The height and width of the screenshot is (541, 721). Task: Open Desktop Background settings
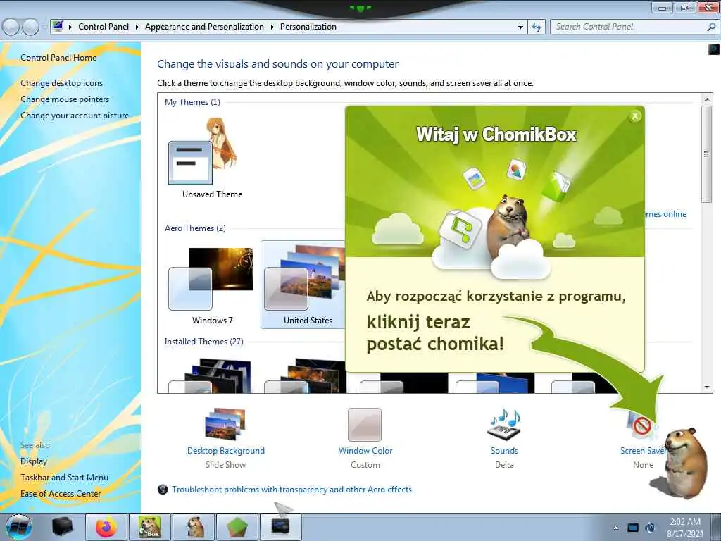(x=225, y=424)
